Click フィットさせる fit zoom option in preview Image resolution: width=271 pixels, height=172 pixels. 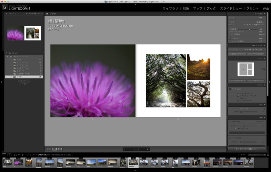[31, 14]
